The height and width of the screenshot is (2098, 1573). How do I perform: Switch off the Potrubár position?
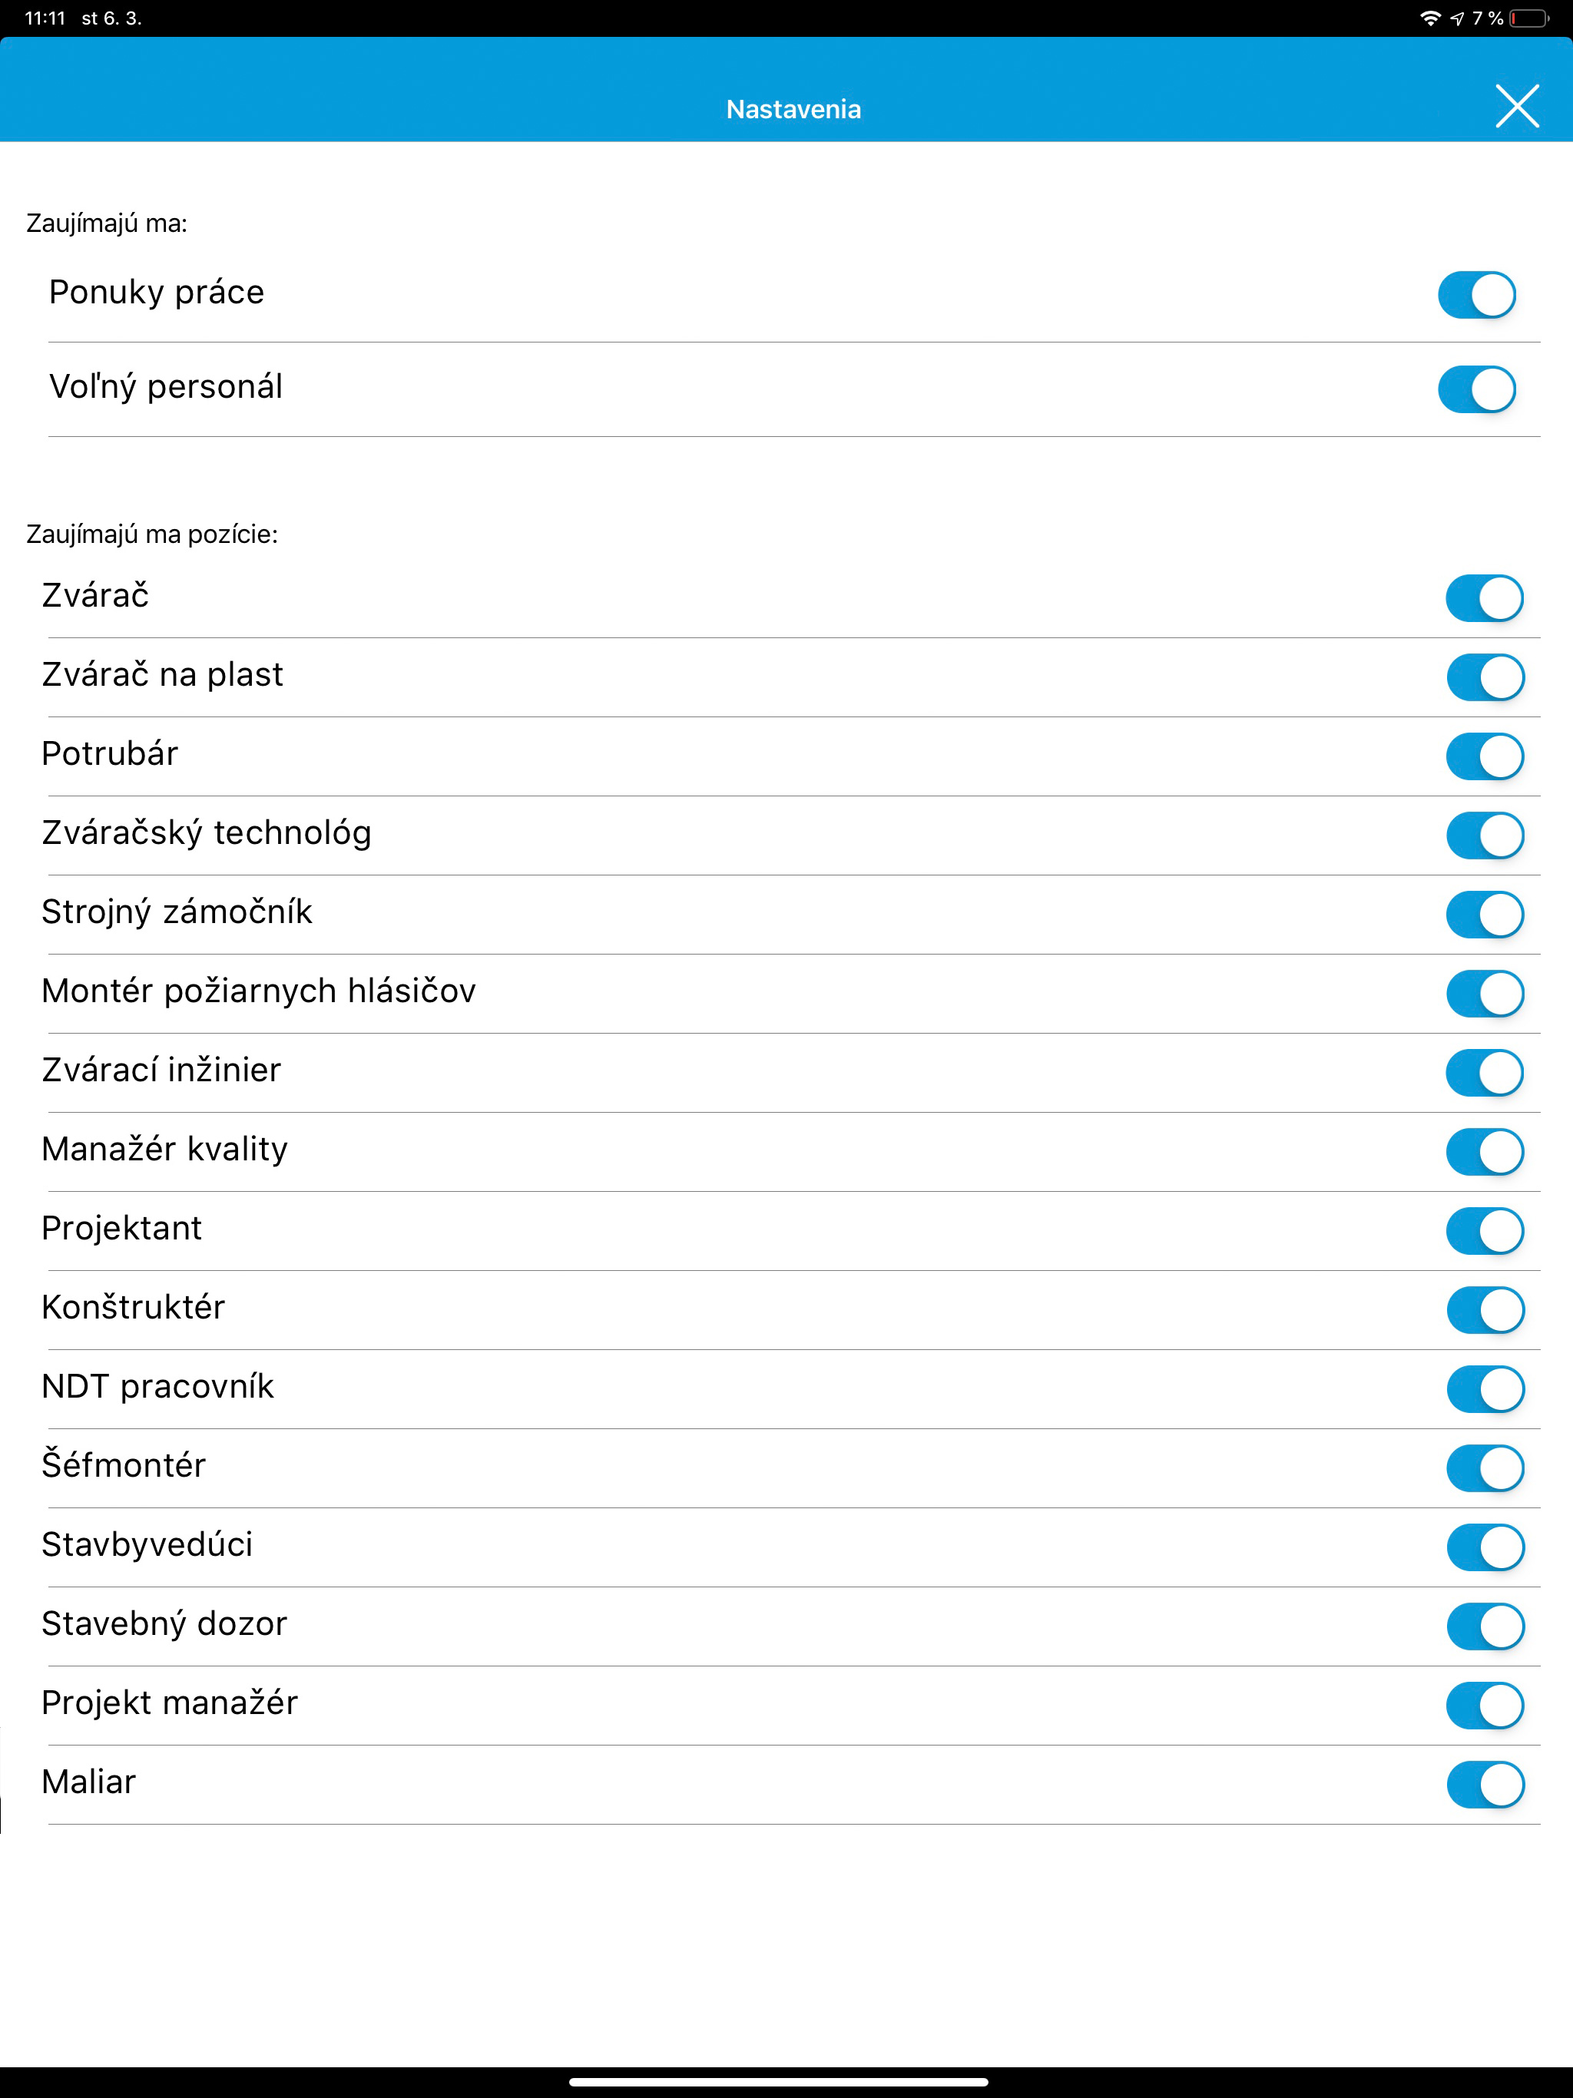pos(1485,756)
